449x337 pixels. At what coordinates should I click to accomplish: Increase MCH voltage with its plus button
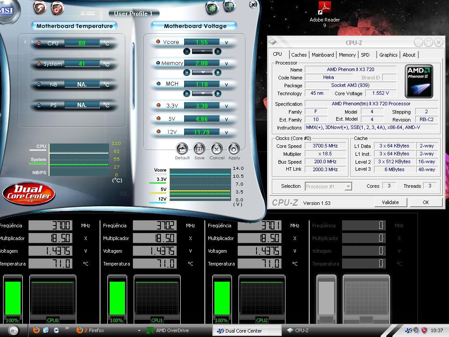click(x=217, y=93)
